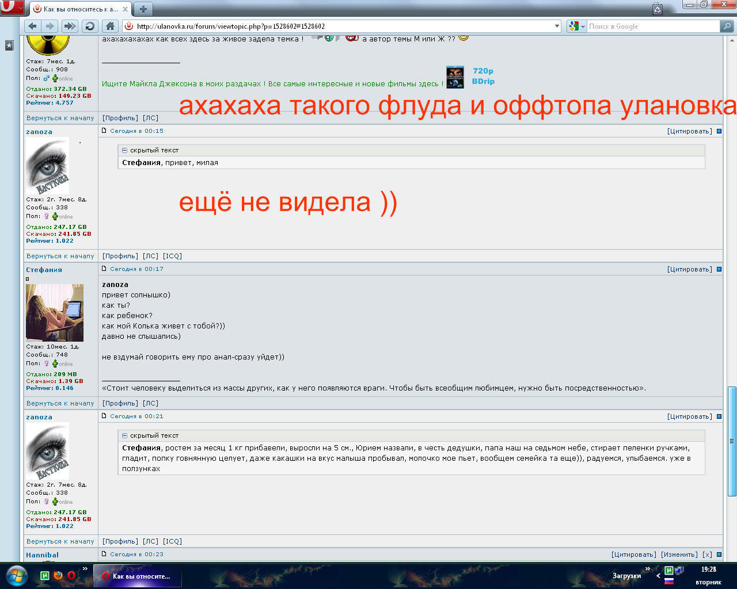The height and width of the screenshot is (589, 737).
Task: Open a new browser tab
Action: point(143,9)
